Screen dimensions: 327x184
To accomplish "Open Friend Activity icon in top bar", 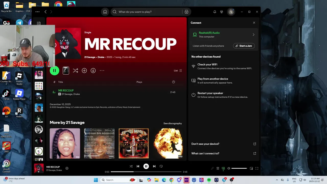I will (x=221, y=12).
